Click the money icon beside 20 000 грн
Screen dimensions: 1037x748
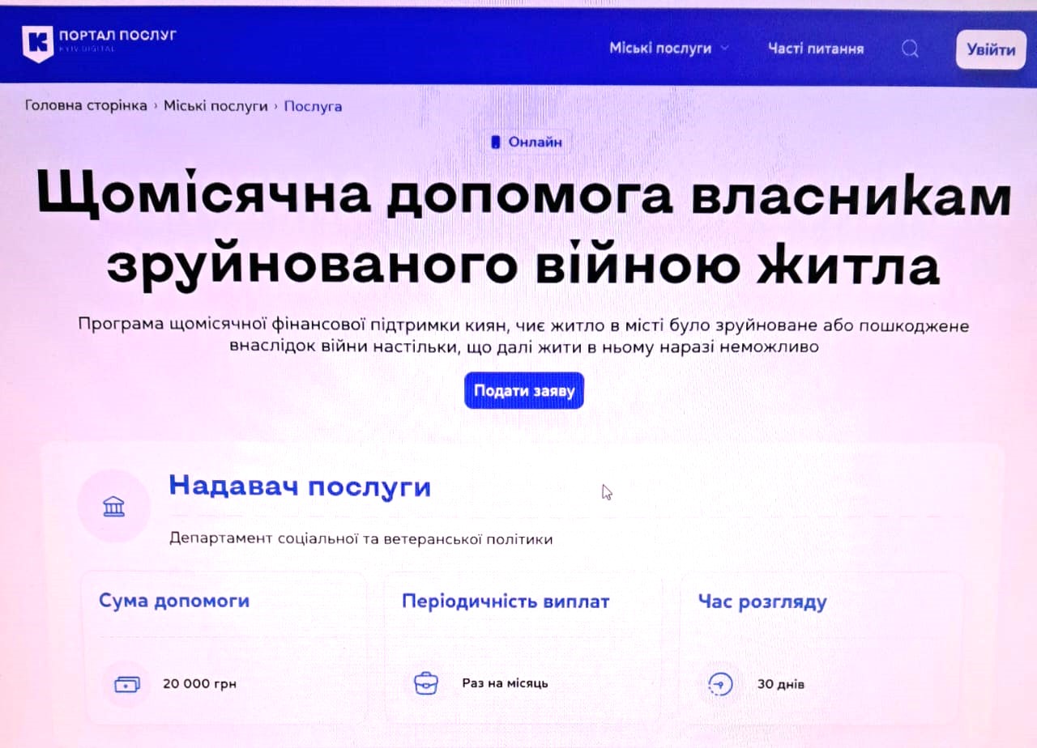click(x=127, y=684)
